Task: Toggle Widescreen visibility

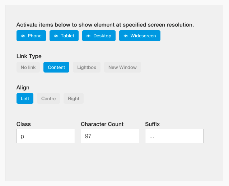Action: click(x=140, y=36)
